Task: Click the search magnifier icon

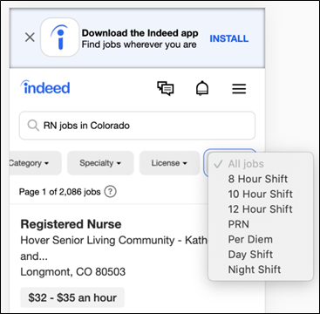Action: pos(33,126)
